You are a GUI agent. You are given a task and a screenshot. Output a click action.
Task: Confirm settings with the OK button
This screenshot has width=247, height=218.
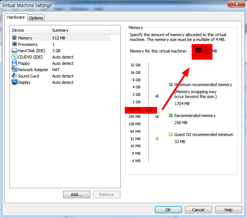click(168, 210)
